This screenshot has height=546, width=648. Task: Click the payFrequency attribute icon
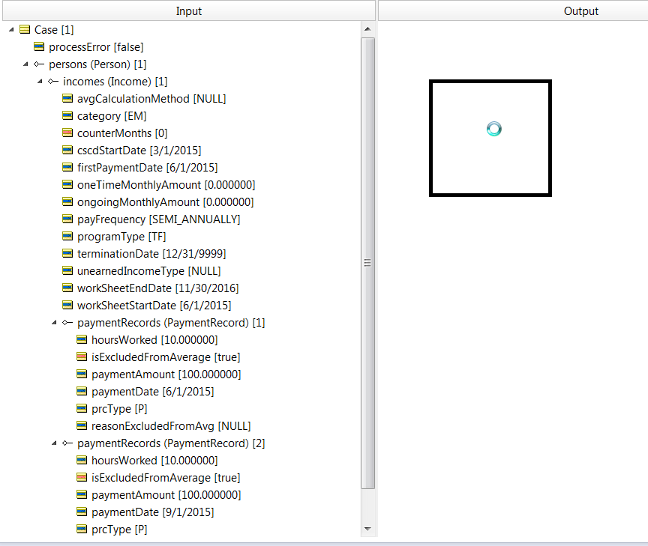coord(67,219)
